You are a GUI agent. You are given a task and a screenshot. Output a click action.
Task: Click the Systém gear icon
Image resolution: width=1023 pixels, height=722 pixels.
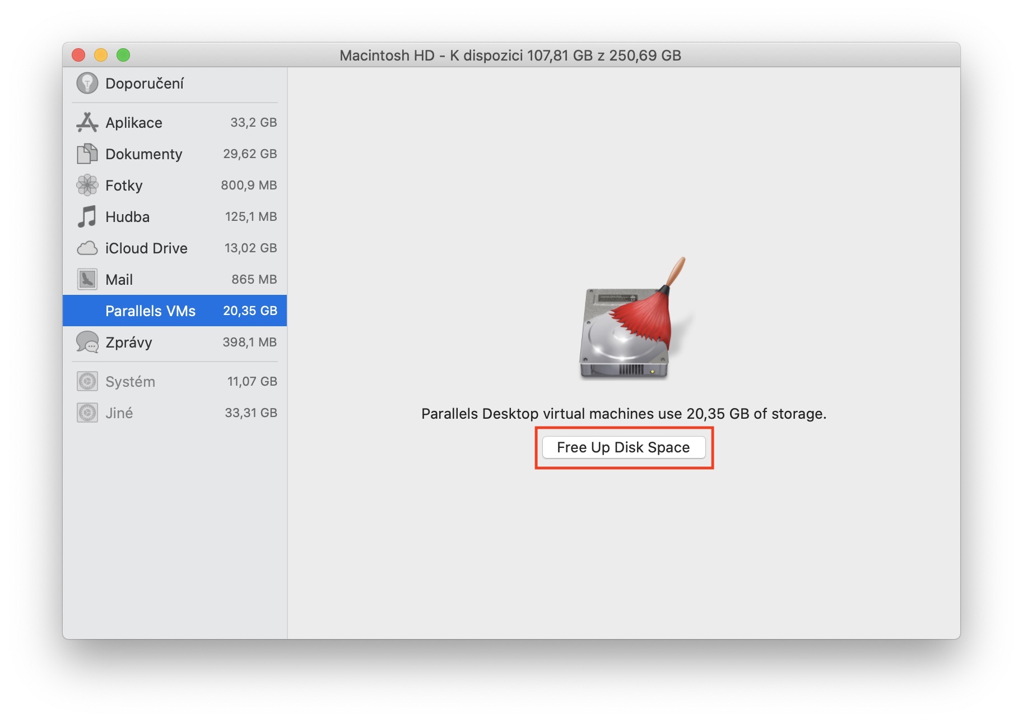(x=87, y=381)
